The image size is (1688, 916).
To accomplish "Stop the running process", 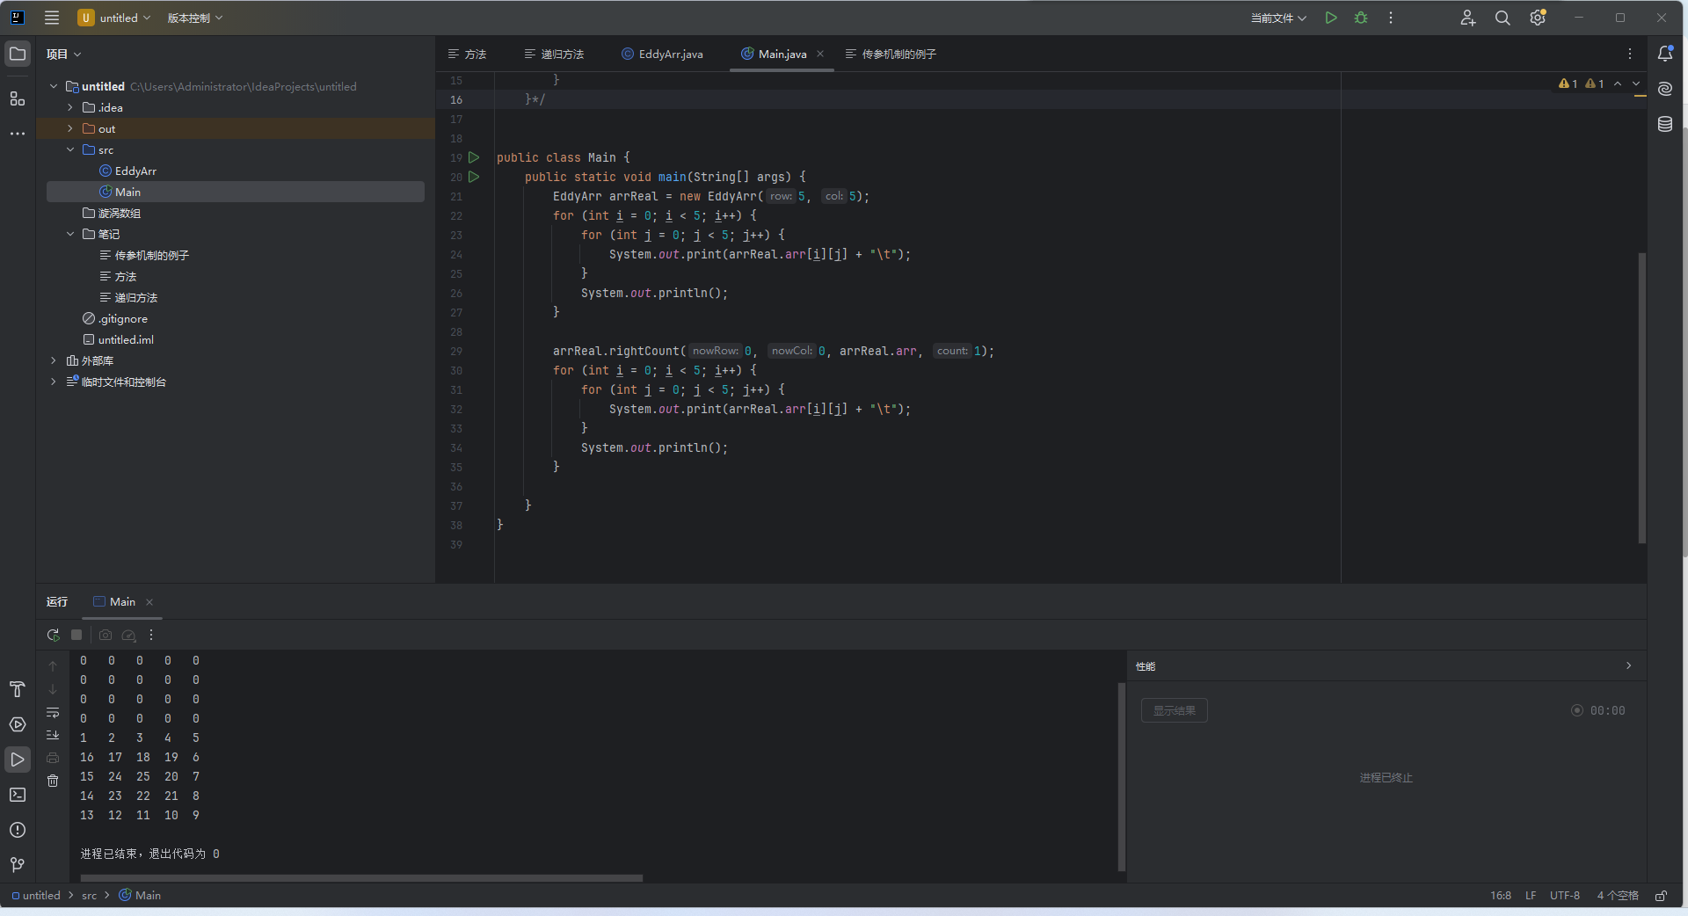I will (76, 635).
